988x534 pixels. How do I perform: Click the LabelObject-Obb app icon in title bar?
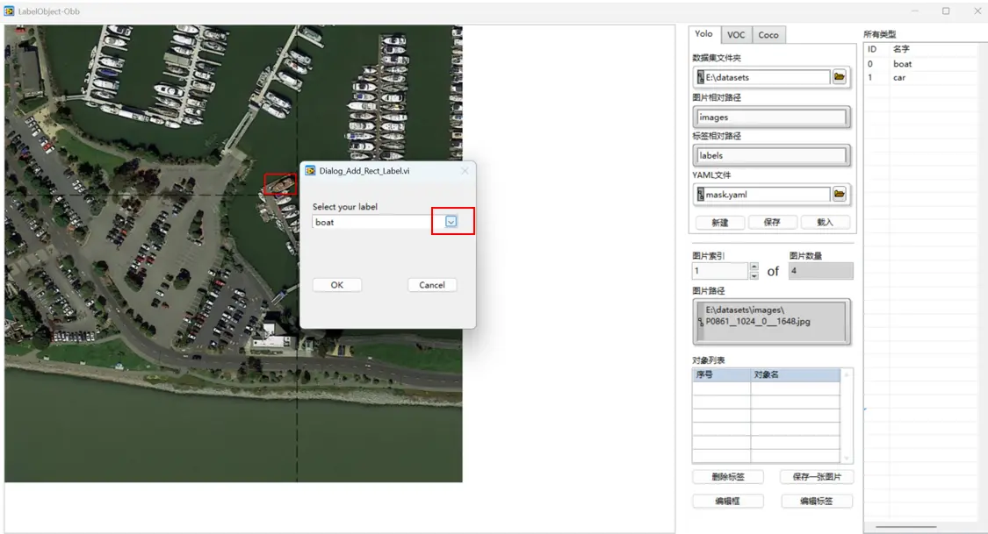click(x=9, y=11)
